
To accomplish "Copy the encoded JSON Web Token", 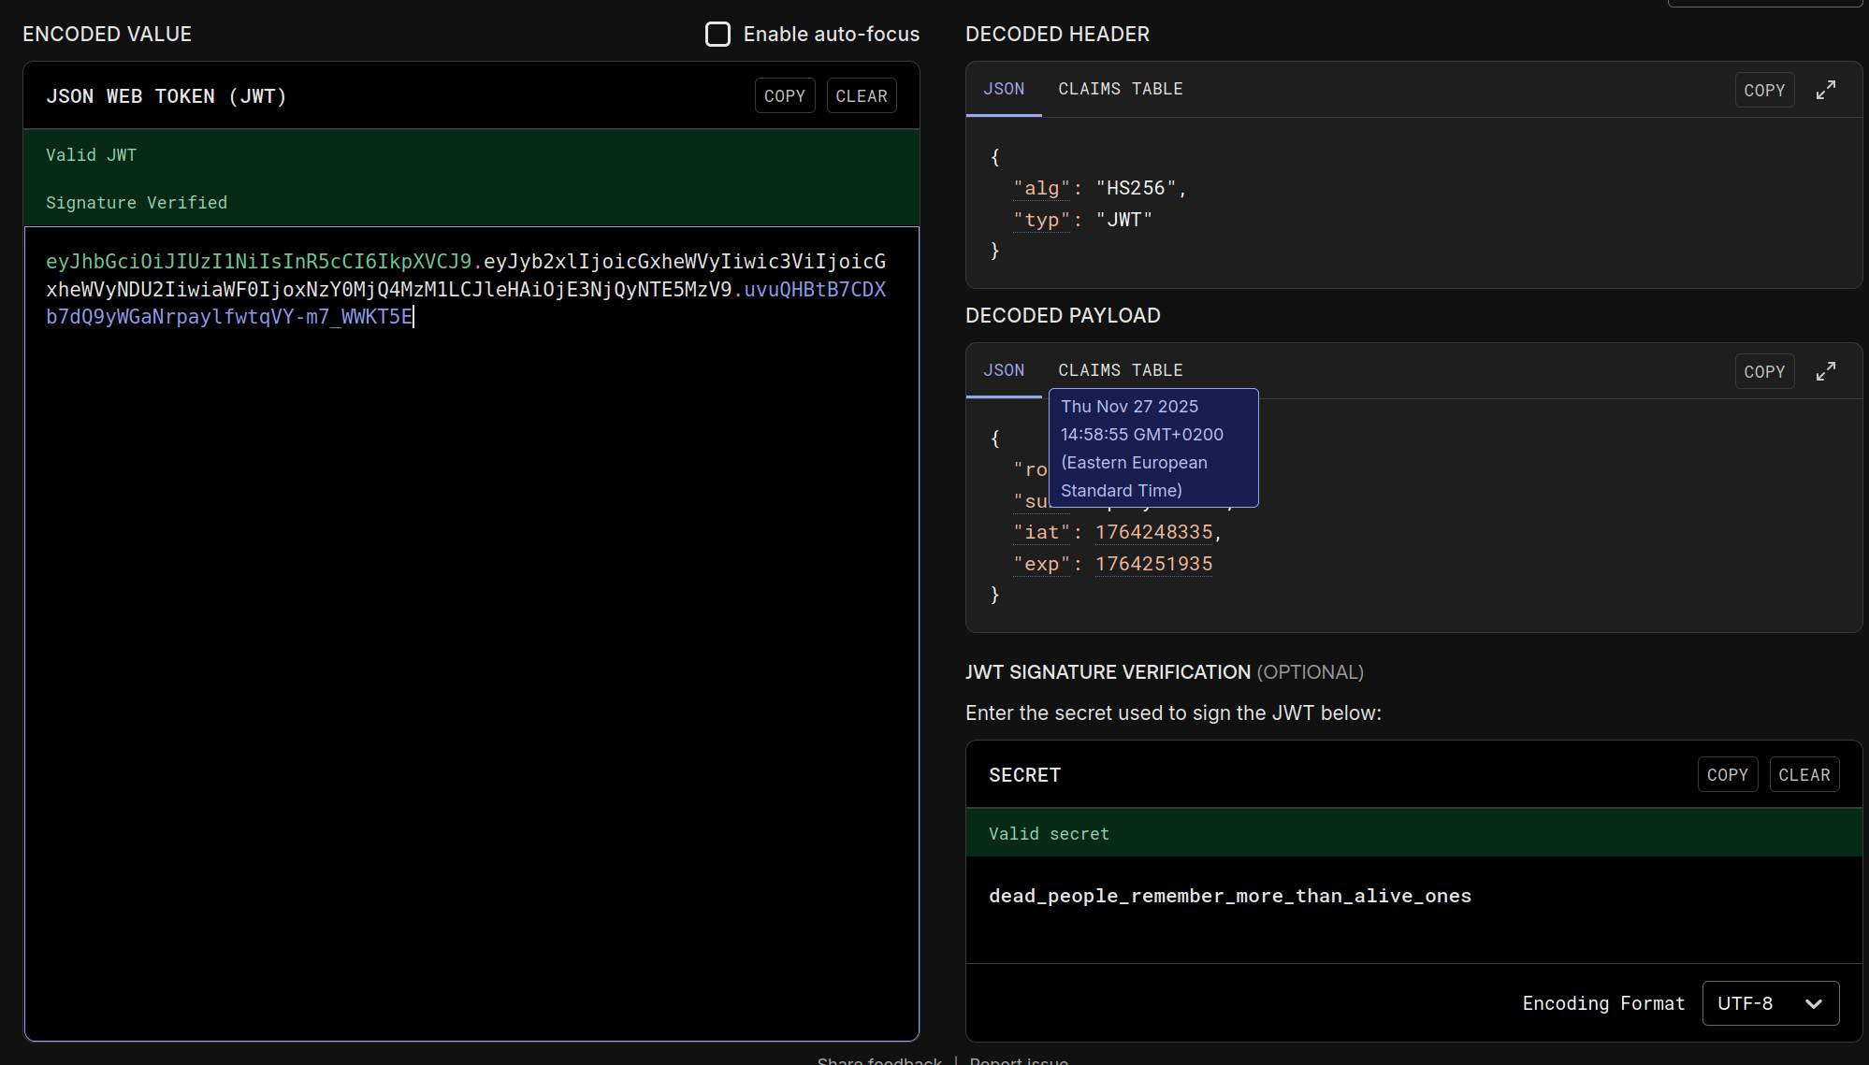I will (784, 96).
